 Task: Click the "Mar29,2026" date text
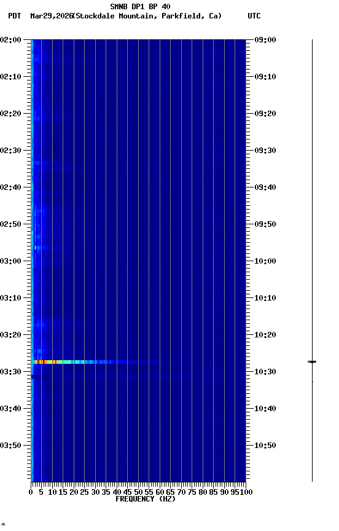tap(52, 16)
